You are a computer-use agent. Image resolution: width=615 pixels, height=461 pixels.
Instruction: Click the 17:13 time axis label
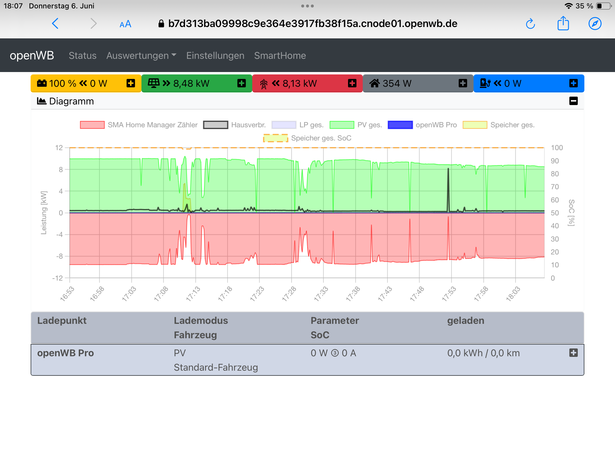tap(193, 294)
